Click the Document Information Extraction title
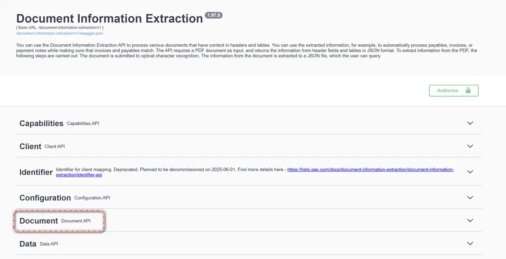The width and height of the screenshot is (506, 259). [x=110, y=19]
